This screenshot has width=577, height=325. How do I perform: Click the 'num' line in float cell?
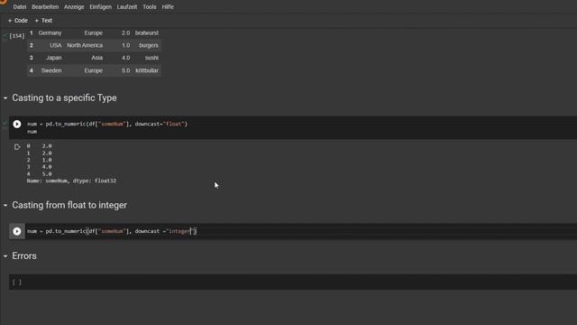click(32, 132)
